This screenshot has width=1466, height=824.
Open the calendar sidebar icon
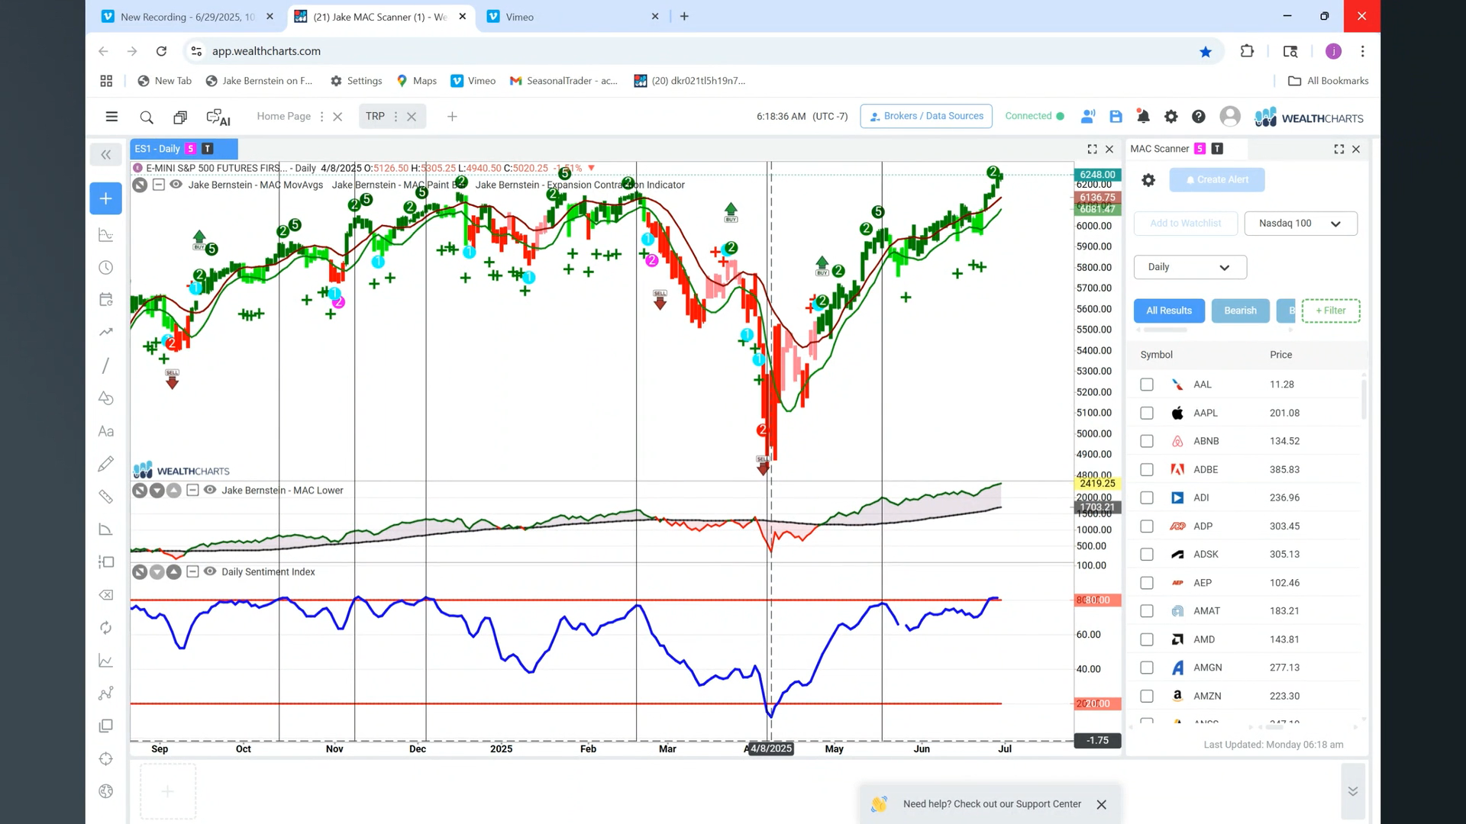106,300
